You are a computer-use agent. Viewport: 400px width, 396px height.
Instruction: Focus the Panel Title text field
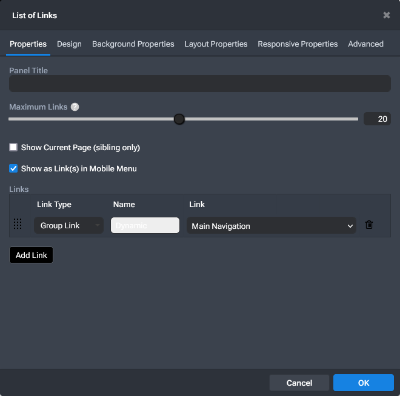coord(200,84)
